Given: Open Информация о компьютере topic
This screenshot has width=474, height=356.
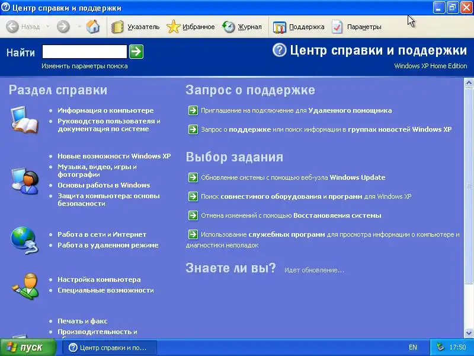Looking at the screenshot, I should 105,110.
